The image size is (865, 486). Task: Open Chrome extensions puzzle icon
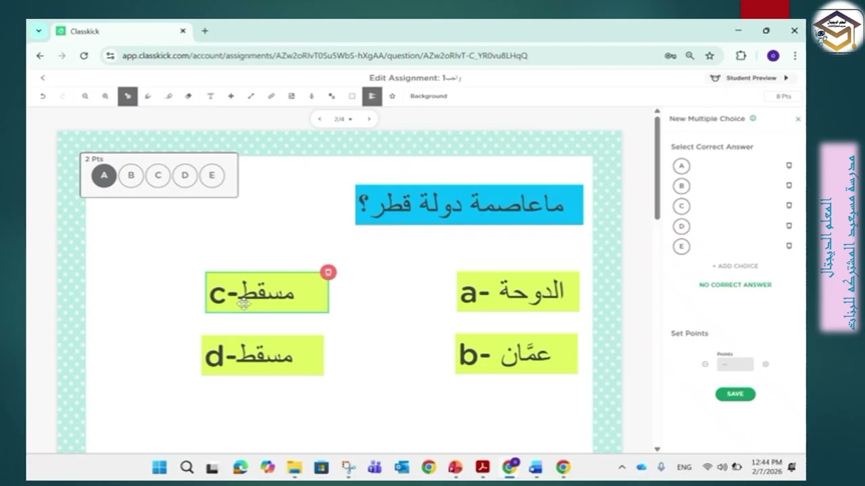(741, 55)
